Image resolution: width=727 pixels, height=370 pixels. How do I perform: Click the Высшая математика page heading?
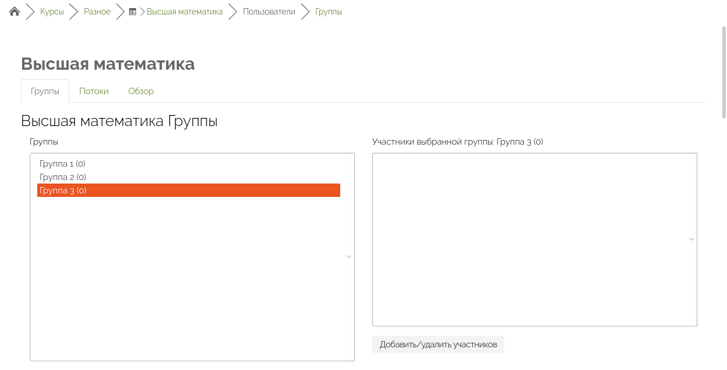[x=108, y=64]
